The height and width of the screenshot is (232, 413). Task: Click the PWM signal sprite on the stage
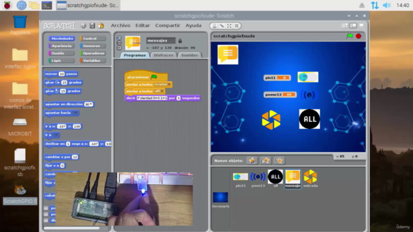(x=309, y=95)
